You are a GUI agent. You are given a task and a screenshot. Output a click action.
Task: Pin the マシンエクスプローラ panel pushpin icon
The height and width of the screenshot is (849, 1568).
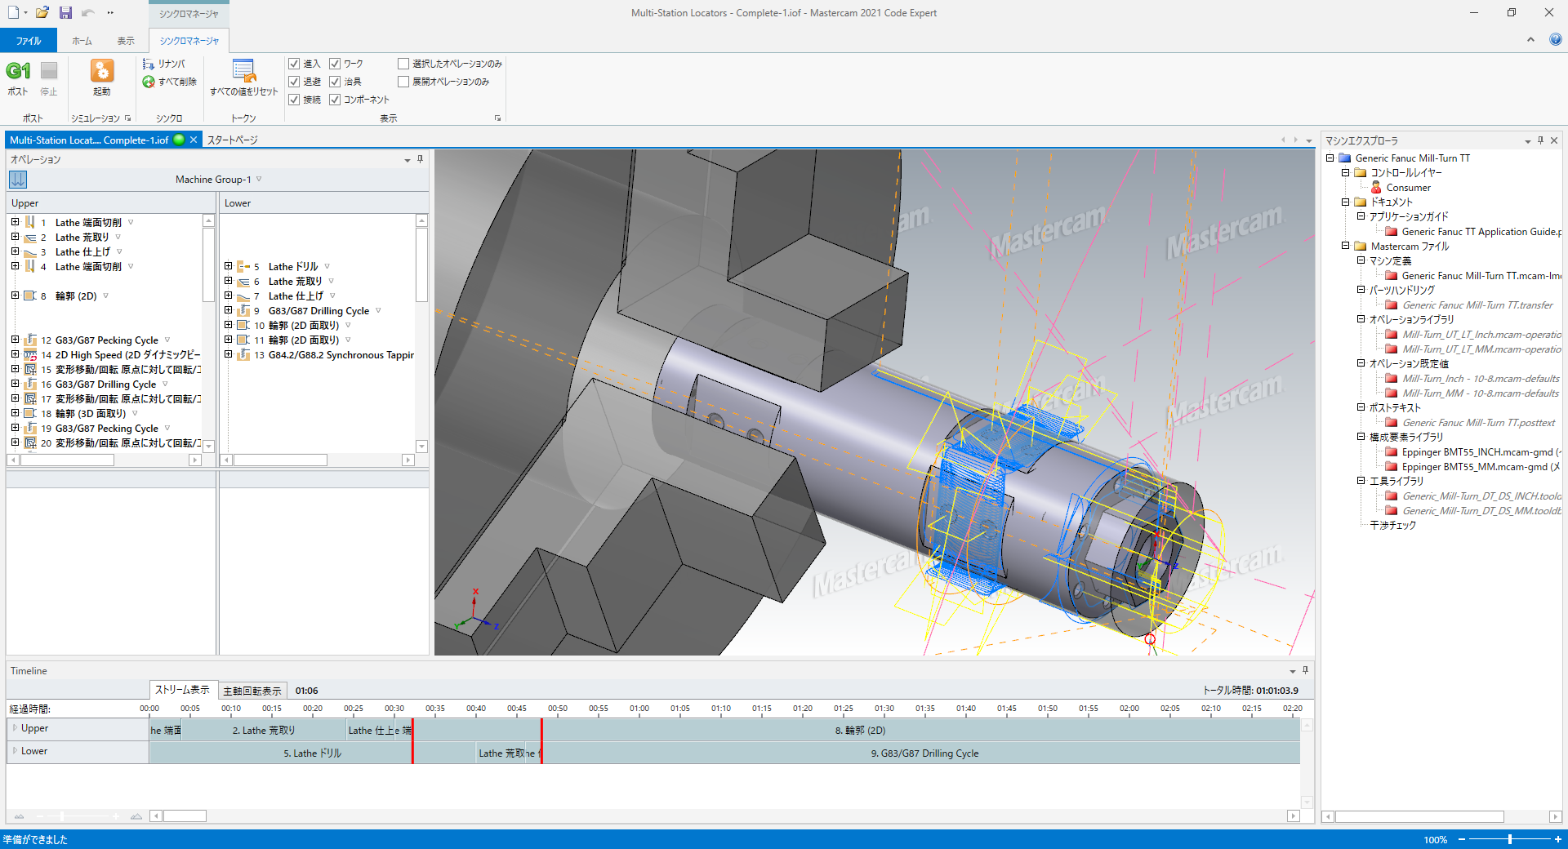1540,140
